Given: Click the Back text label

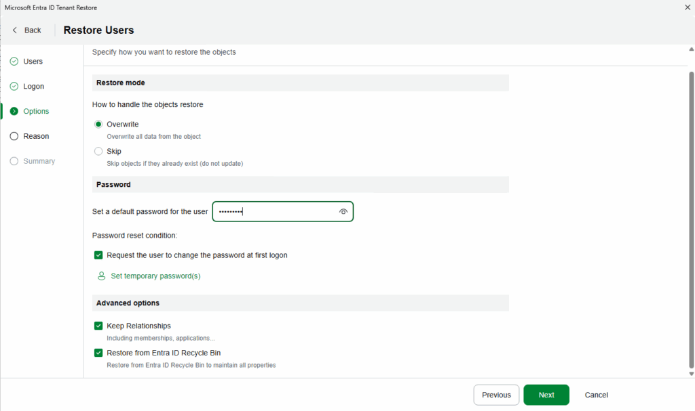Looking at the screenshot, I should (x=33, y=30).
